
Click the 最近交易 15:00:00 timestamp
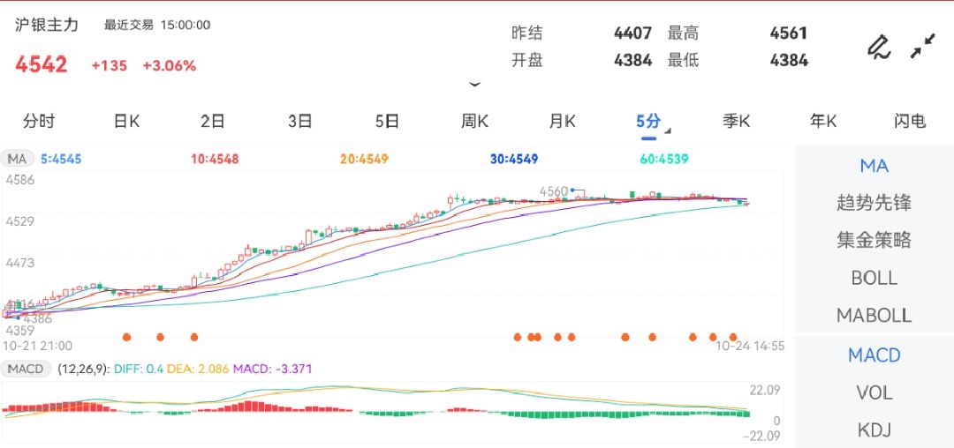coord(157,25)
